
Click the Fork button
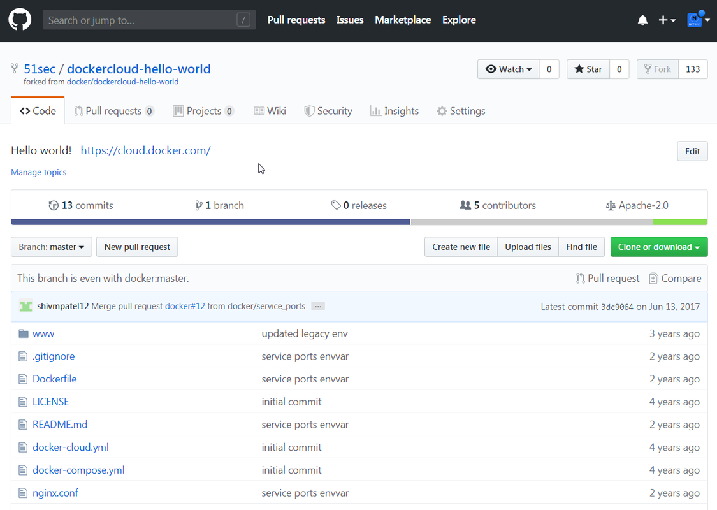click(x=658, y=69)
